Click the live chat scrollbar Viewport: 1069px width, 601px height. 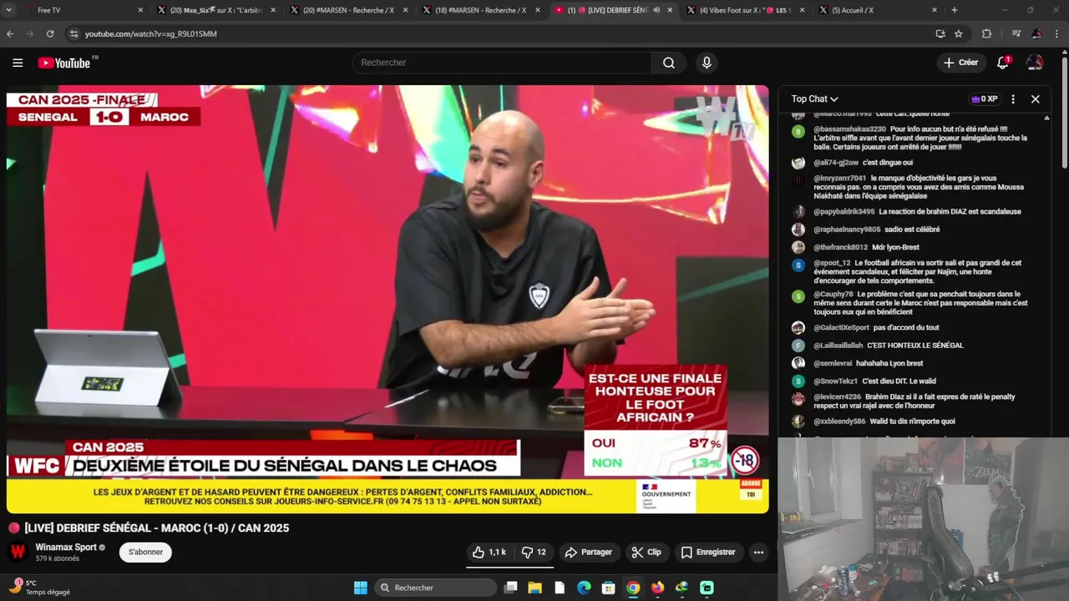tap(1047, 275)
